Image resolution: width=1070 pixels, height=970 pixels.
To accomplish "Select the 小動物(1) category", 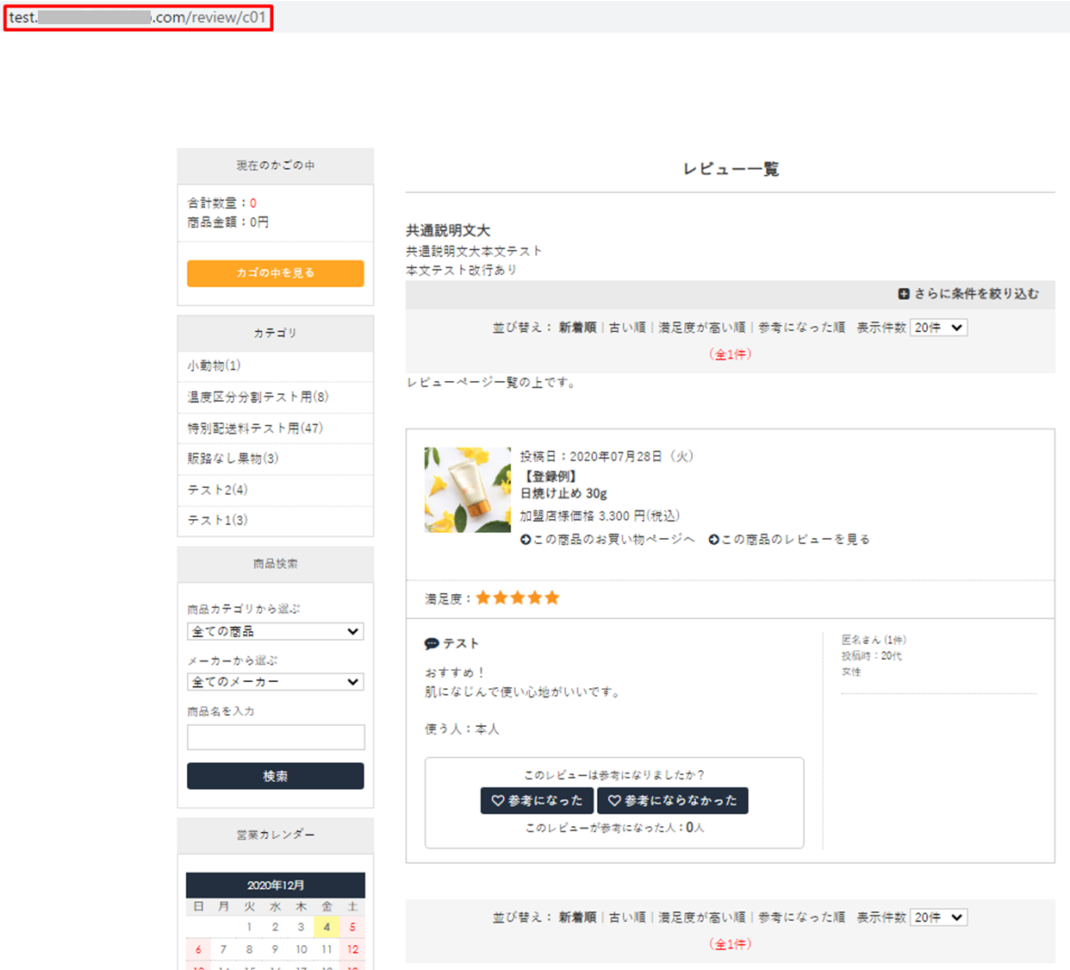I will (215, 366).
